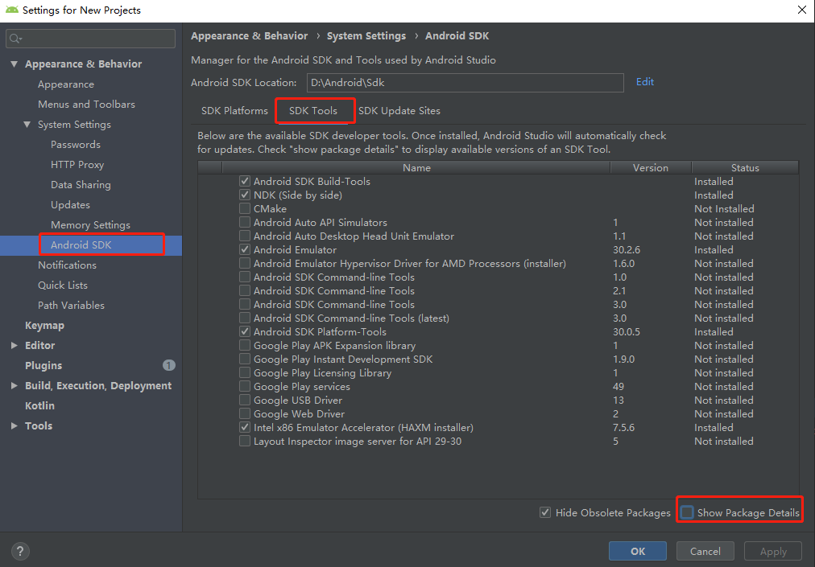Check Google USB Driver checkbox
Image resolution: width=815 pixels, height=567 pixels.
(245, 400)
